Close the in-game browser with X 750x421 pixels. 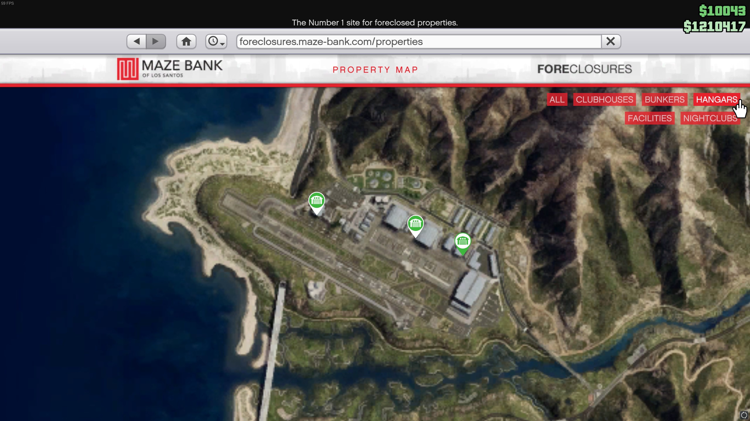tap(611, 42)
